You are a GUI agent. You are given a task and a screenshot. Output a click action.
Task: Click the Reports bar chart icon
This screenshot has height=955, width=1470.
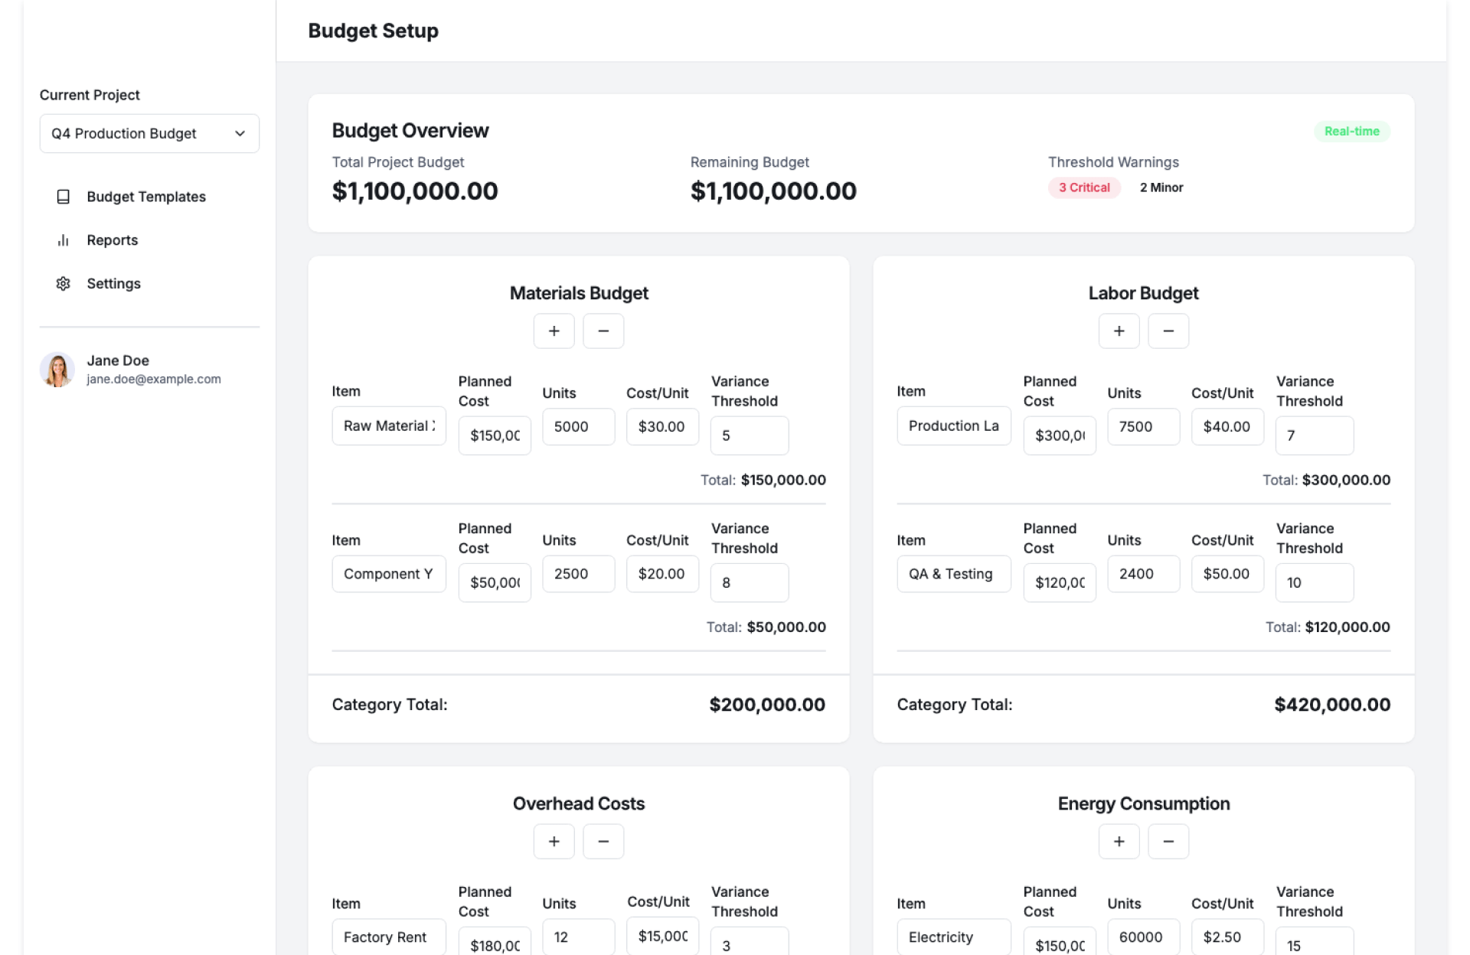(x=64, y=240)
